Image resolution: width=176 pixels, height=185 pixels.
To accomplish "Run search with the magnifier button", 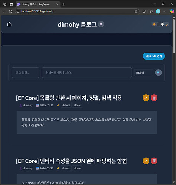I will click(158, 73).
